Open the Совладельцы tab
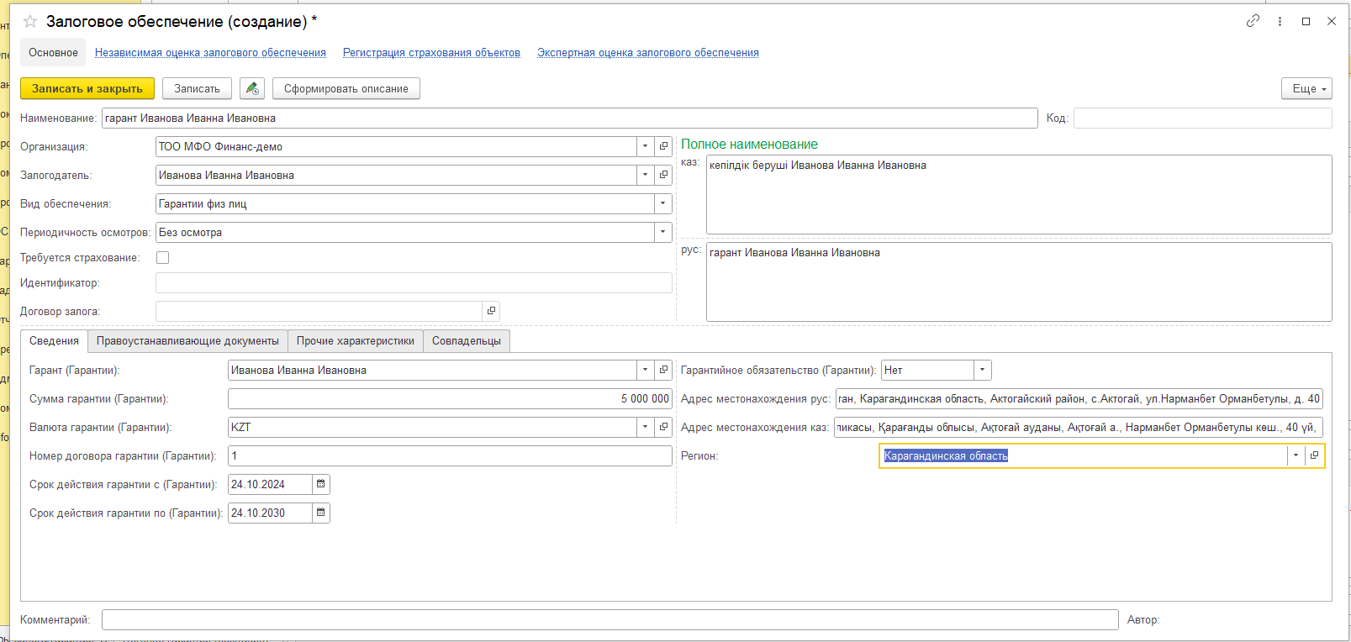The height and width of the screenshot is (642, 1351). tap(467, 340)
